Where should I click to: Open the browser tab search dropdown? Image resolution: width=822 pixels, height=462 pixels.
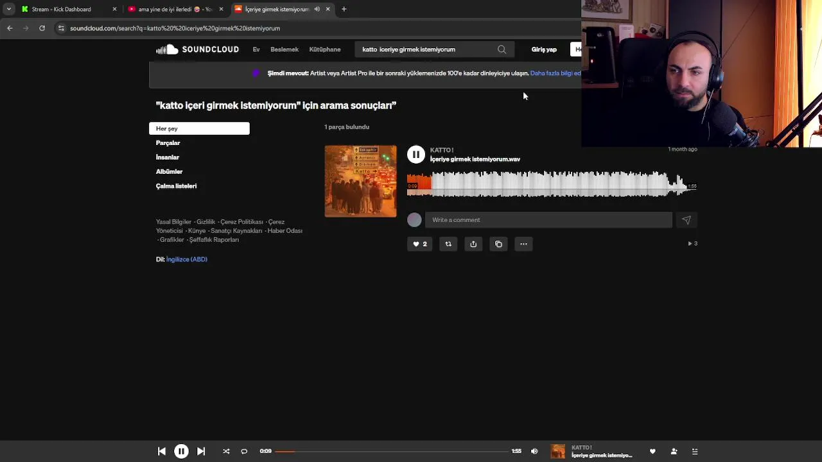pos(8,9)
